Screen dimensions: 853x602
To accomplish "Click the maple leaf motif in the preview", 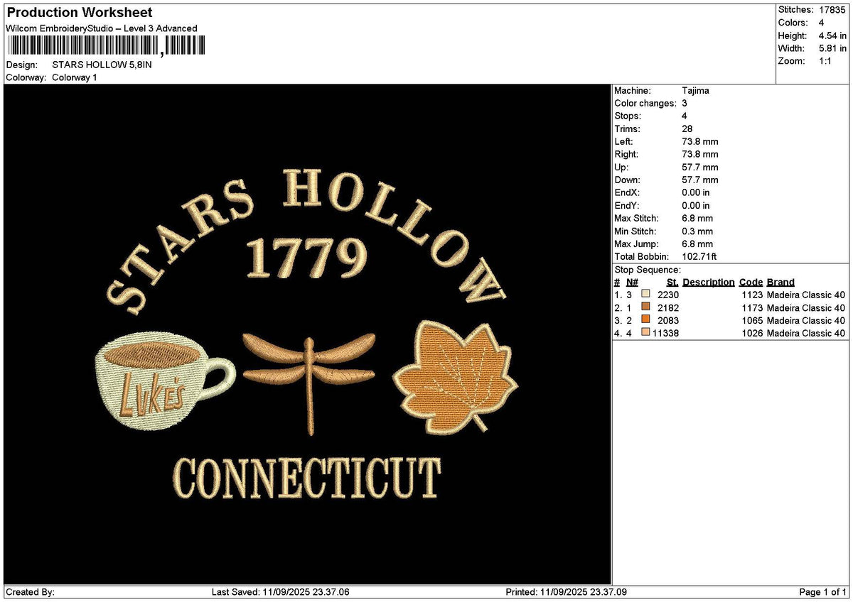I will click(456, 376).
